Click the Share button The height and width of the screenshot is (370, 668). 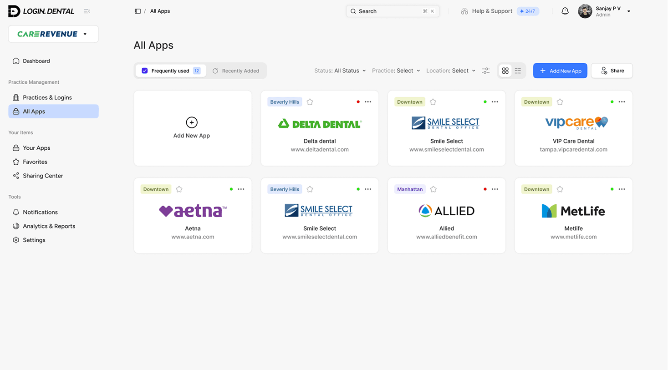612,71
